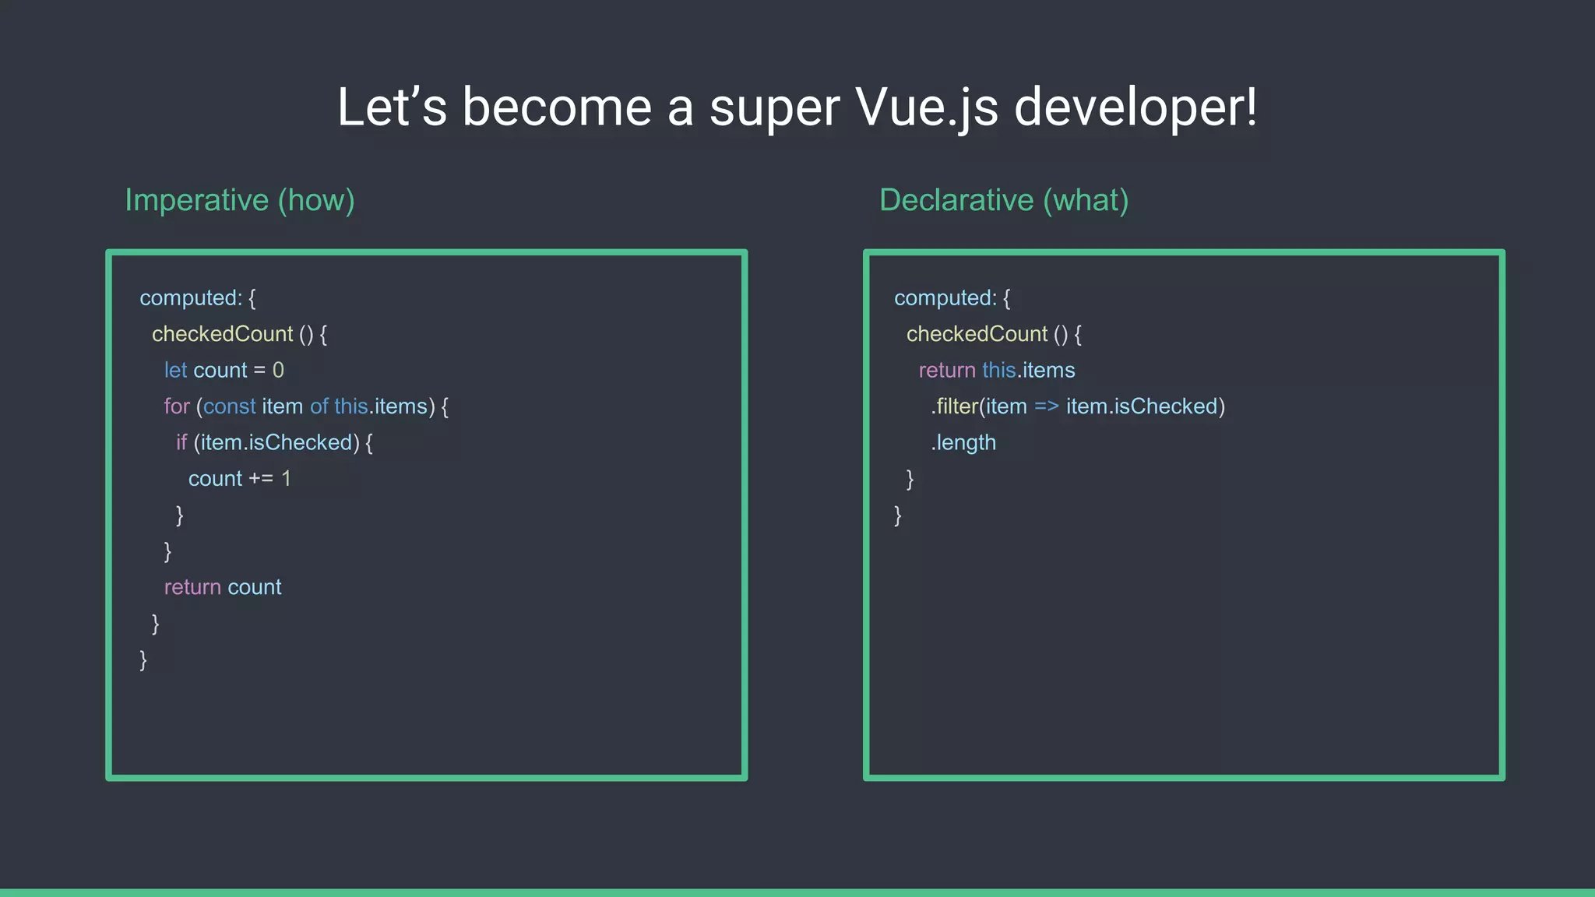The width and height of the screenshot is (1595, 897).
Task: Click the 'Imperative (how)' heading
Action: tap(240, 201)
